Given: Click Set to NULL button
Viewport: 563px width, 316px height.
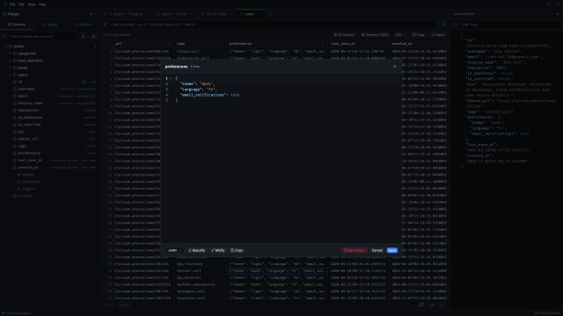Looking at the screenshot, I should (x=355, y=250).
